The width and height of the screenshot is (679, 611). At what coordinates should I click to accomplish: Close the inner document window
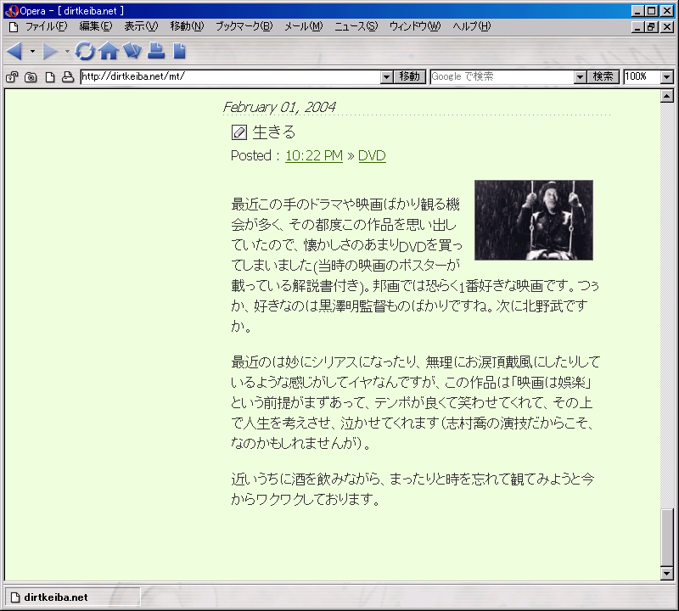click(667, 27)
